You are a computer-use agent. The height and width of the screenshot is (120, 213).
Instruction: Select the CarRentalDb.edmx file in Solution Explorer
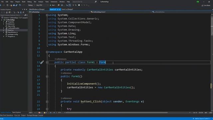pyautogui.click(x=13, y=28)
